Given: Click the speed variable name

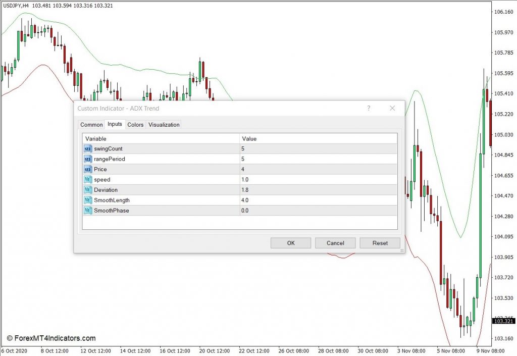Looking at the screenshot, I should 102,180.
